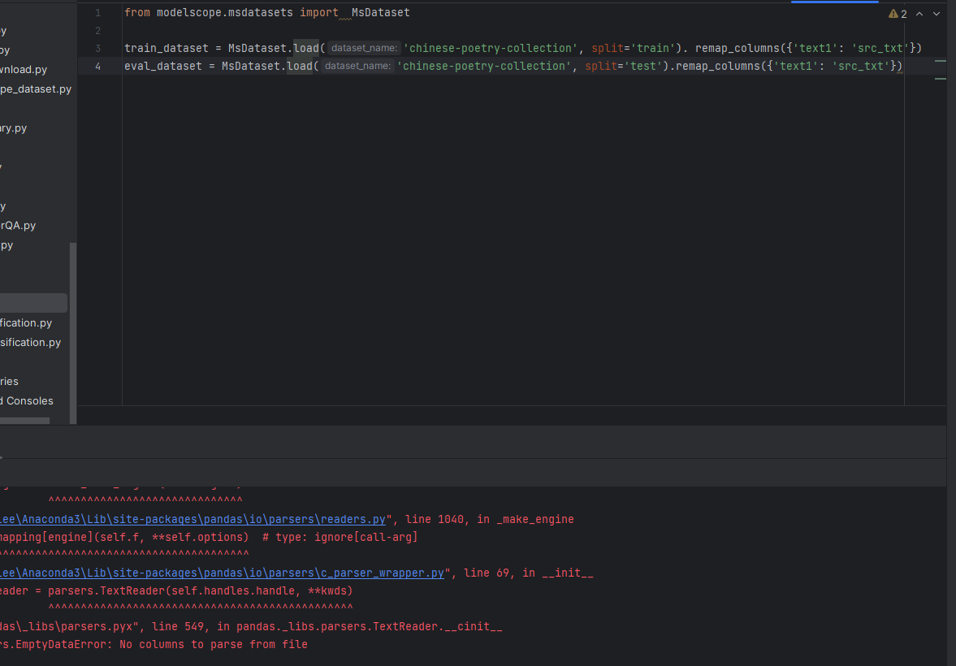This screenshot has height=666, width=956.
Task: Select the ries node in project tree
Action: 9,381
